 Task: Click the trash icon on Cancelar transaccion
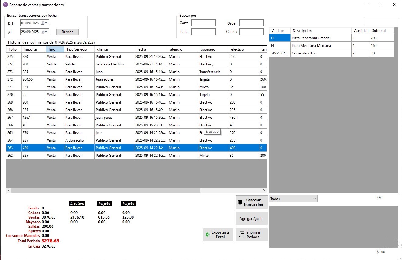click(x=240, y=202)
